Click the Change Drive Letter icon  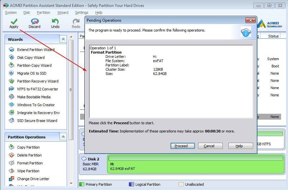[x=12, y=178]
